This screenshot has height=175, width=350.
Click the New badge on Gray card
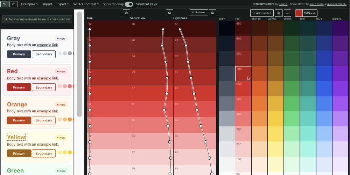(x=61, y=38)
